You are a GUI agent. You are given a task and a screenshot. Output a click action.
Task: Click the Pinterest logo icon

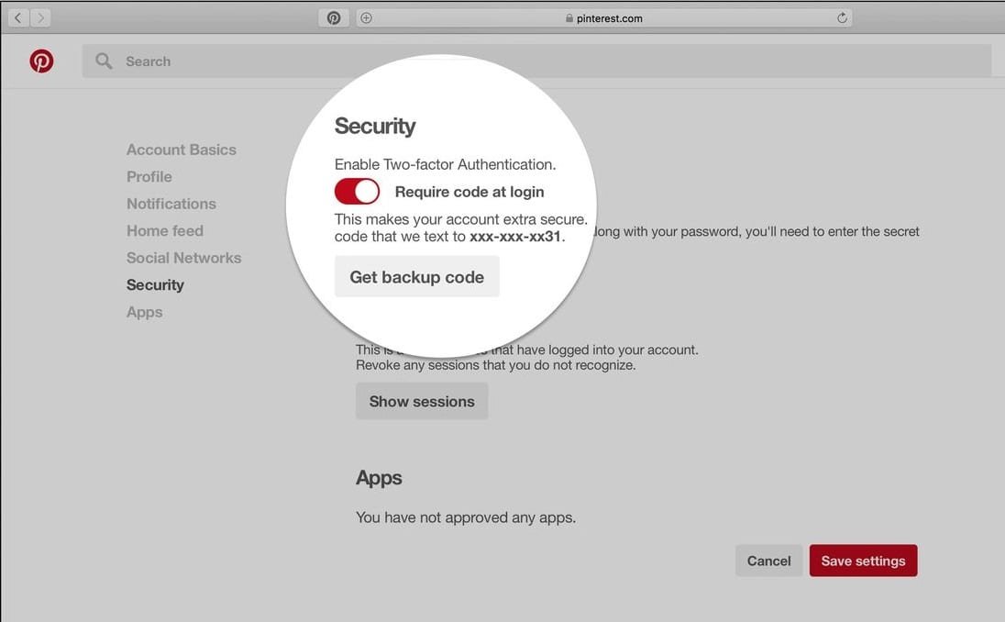(41, 61)
